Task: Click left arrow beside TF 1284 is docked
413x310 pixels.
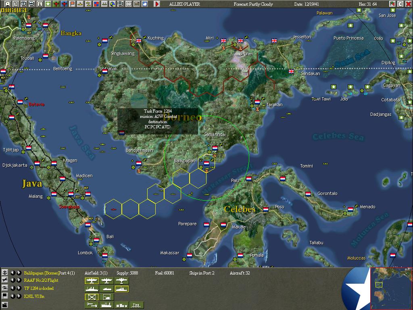Action: click(x=13, y=288)
